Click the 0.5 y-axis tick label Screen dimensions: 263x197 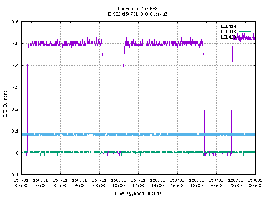point(15,44)
